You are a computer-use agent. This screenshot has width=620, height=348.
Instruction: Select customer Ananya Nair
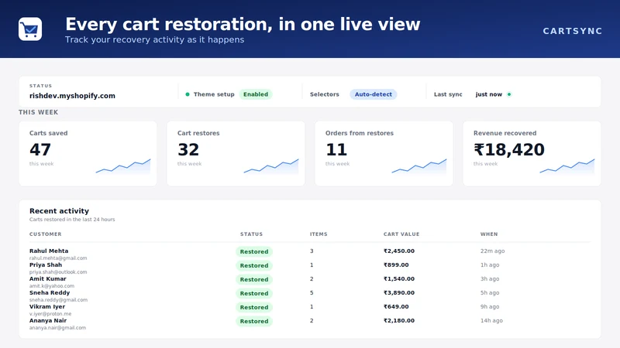[48, 320]
